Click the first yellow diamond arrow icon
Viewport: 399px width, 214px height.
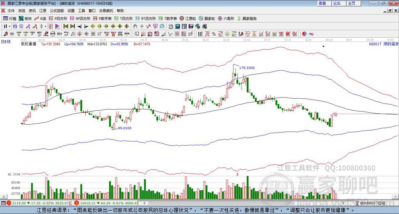(x=93, y=26)
